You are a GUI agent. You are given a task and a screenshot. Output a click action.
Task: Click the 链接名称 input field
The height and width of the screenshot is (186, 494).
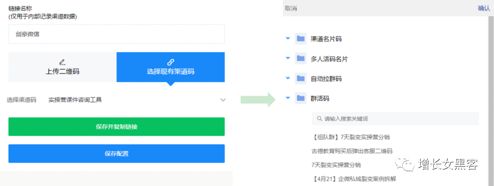pyautogui.click(x=117, y=34)
